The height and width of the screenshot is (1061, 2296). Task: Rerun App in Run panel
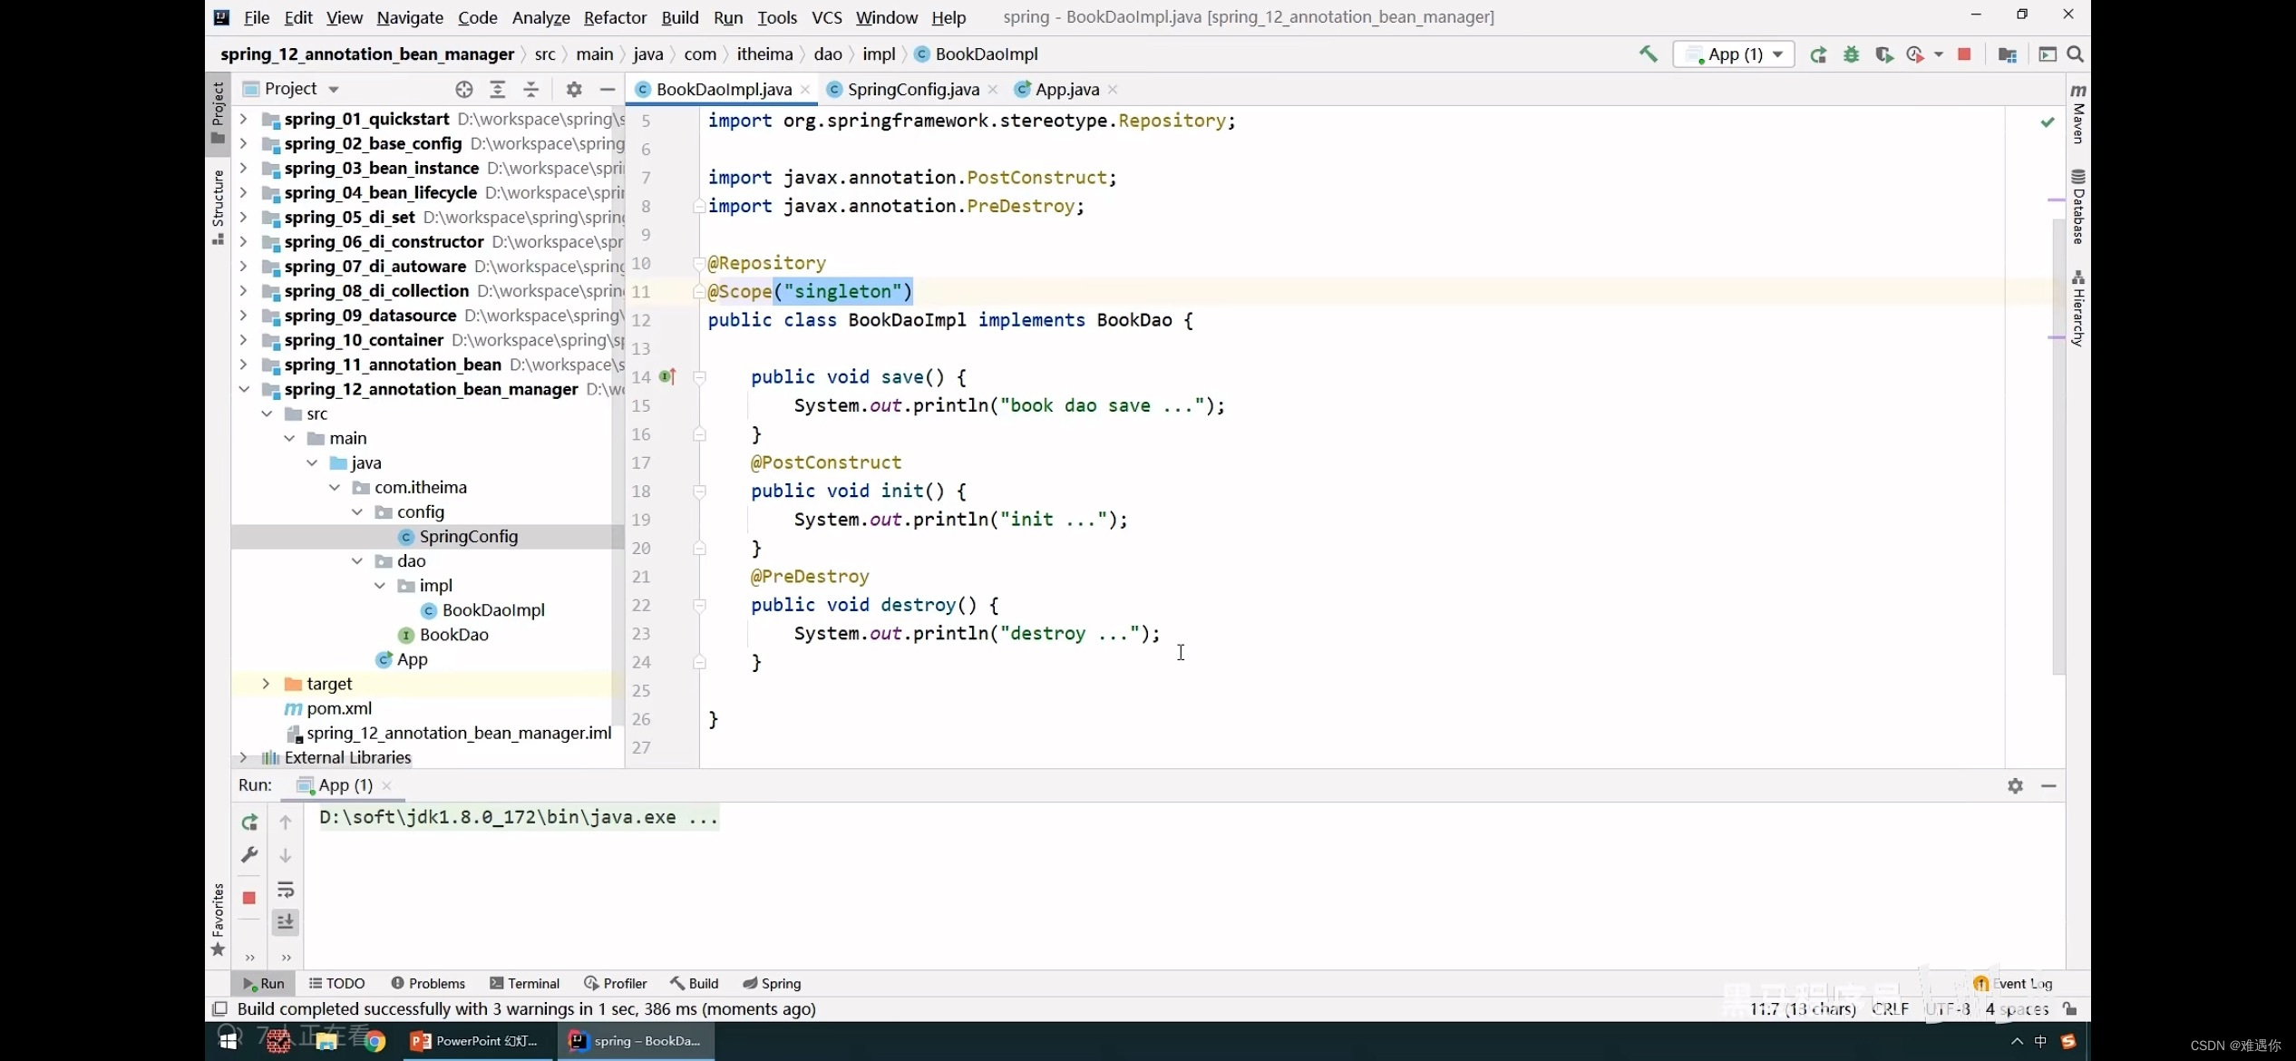[249, 822]
